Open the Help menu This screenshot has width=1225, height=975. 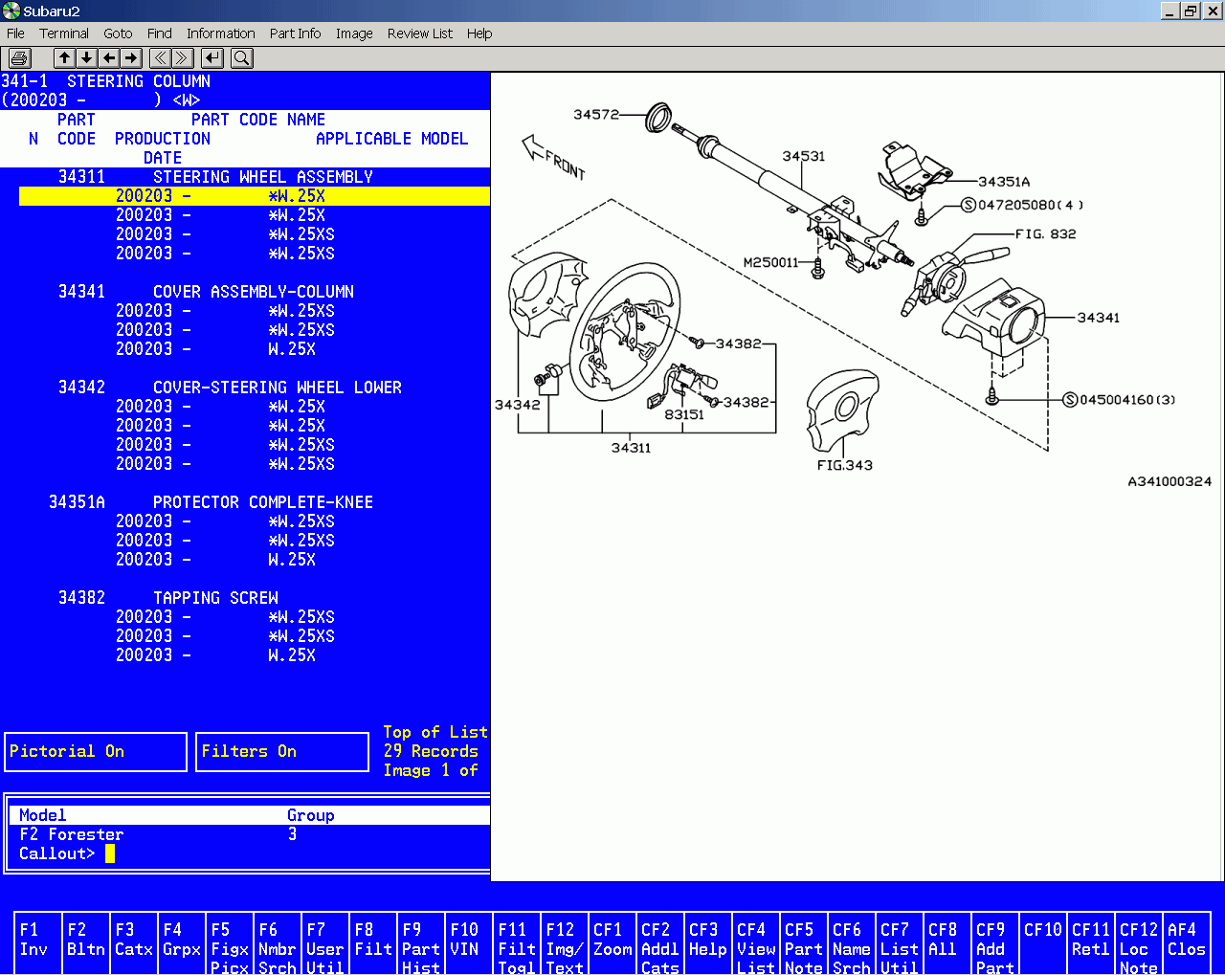point(479,33)
